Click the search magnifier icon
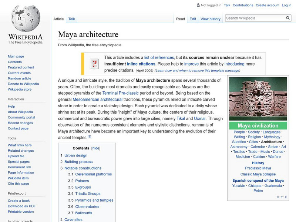 click(x=288, y=18)
